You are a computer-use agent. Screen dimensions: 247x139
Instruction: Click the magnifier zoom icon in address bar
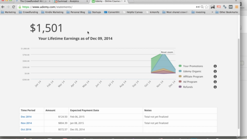point(202,7)
